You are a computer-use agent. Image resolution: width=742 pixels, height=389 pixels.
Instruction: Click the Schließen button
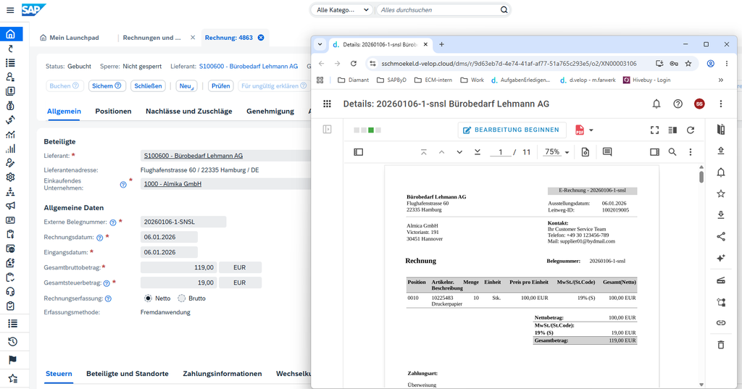(148, 85)
